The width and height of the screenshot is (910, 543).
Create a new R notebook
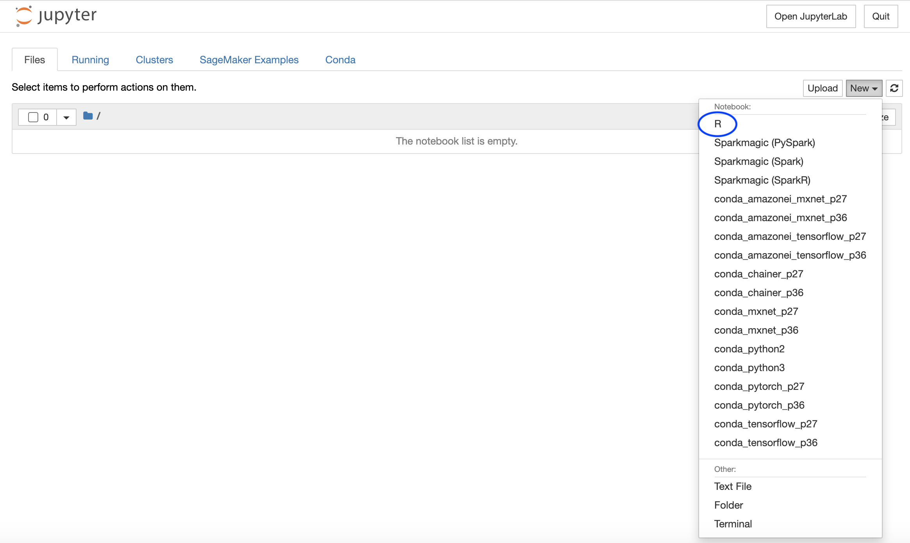[790, 124]
